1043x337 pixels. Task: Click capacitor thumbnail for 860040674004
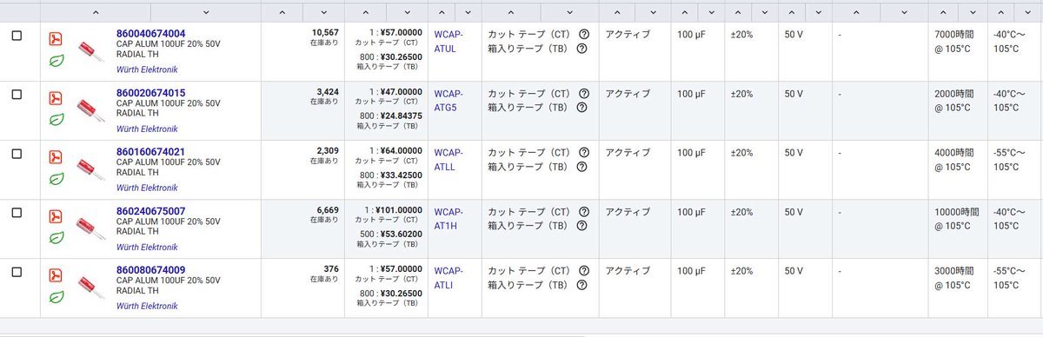[x=91, y=52]
